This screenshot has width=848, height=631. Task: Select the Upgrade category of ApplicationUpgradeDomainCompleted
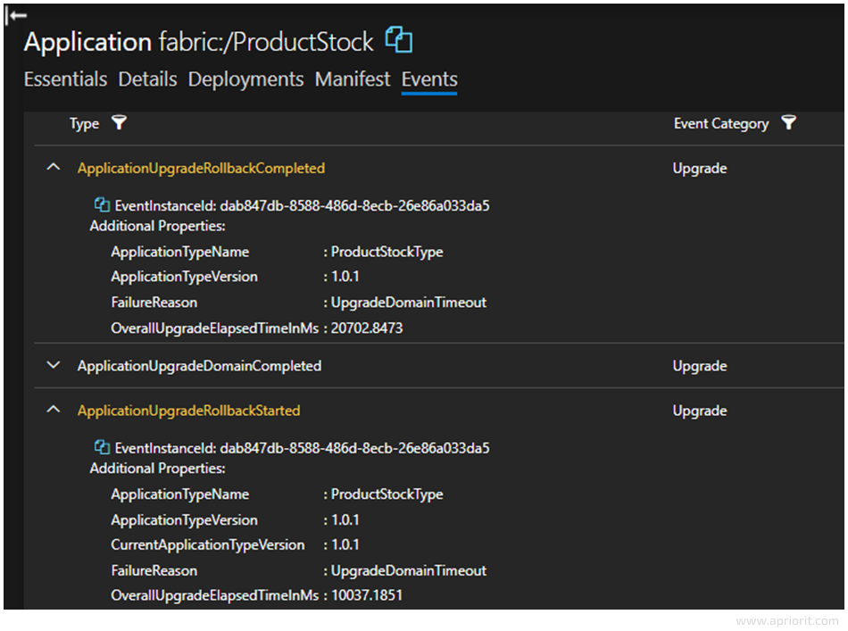pos(700,366)
